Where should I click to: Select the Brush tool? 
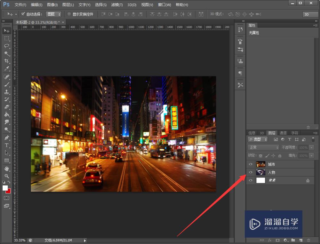tap(7, 84)
